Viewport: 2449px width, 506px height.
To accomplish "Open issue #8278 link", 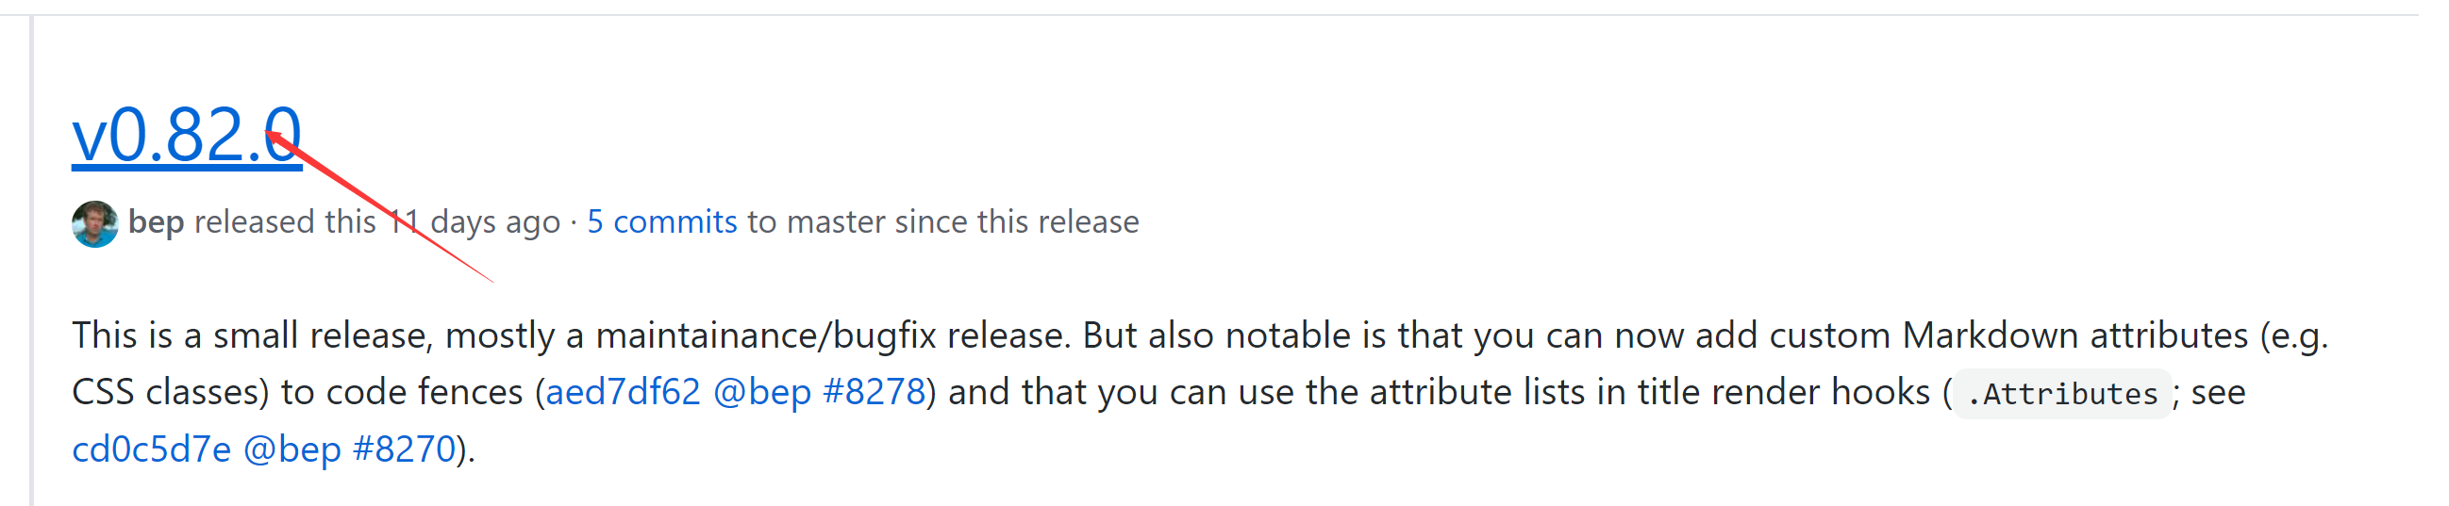I will click(874, 391).
